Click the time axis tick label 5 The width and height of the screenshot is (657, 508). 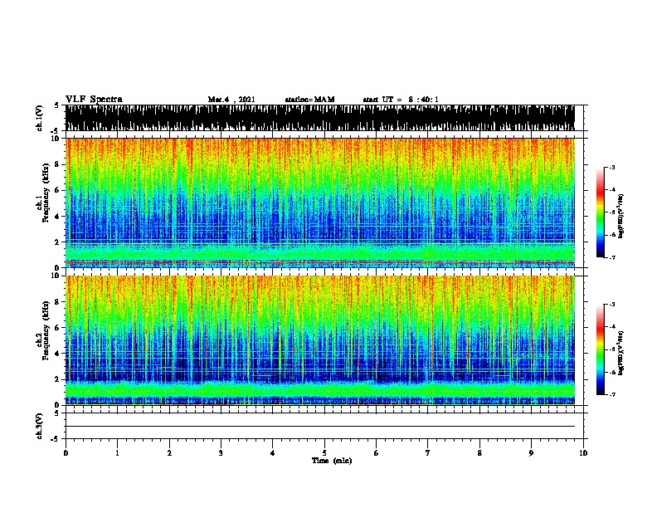pyautogui.click(x=324, y=452)
